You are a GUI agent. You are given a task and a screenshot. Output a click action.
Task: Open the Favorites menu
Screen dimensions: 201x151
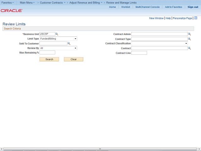pos(8,3)
